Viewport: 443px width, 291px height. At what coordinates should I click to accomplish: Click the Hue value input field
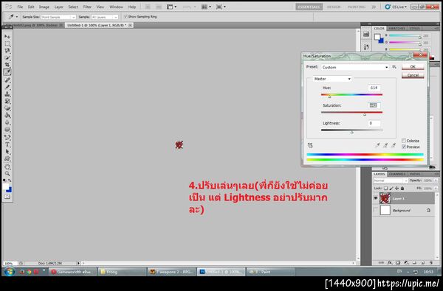point(374,88)
